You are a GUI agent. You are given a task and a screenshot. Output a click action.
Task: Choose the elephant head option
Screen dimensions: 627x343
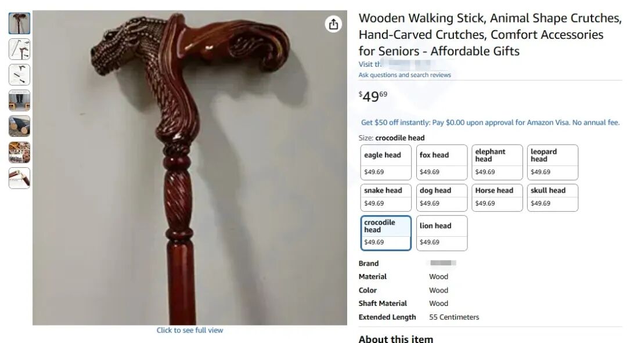(497, 163)
